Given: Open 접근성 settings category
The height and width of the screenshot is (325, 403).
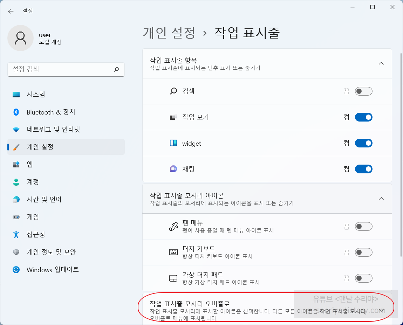Looking at the screenshot, I should click(x=66, y=234).
